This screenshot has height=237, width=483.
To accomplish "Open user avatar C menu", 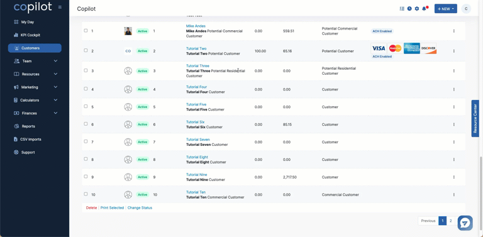I will pos(466,9).
